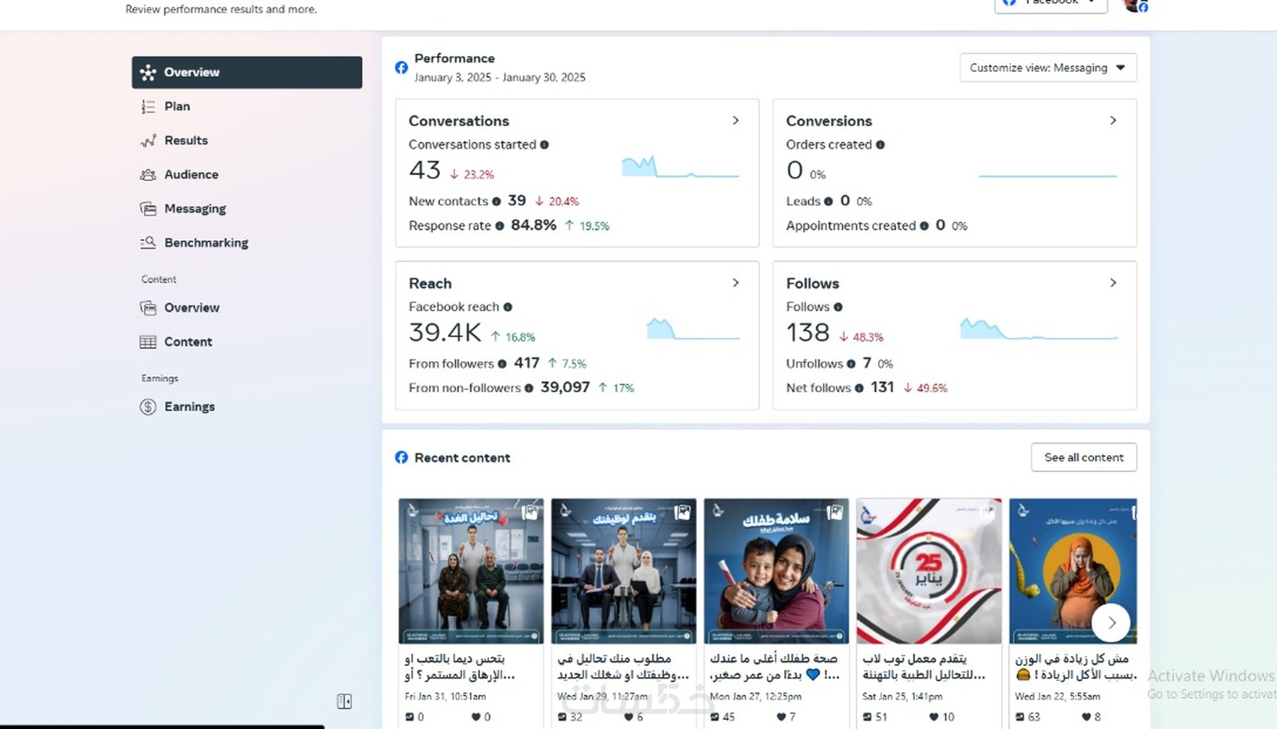This screenshot has width=1277, height=729.
Task: Open the post thumbnail dated Wed Jan 22
Action: (x=1073, y=571)
